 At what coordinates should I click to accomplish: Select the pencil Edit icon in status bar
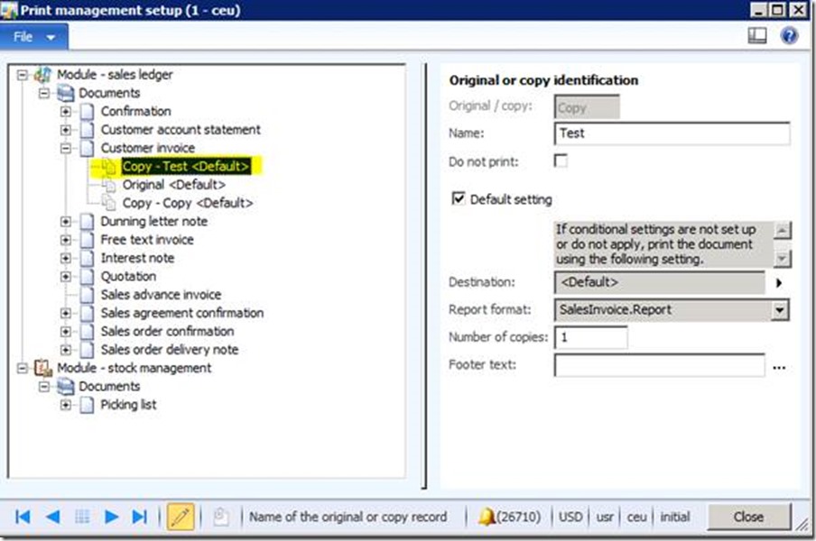coord(180,516)
